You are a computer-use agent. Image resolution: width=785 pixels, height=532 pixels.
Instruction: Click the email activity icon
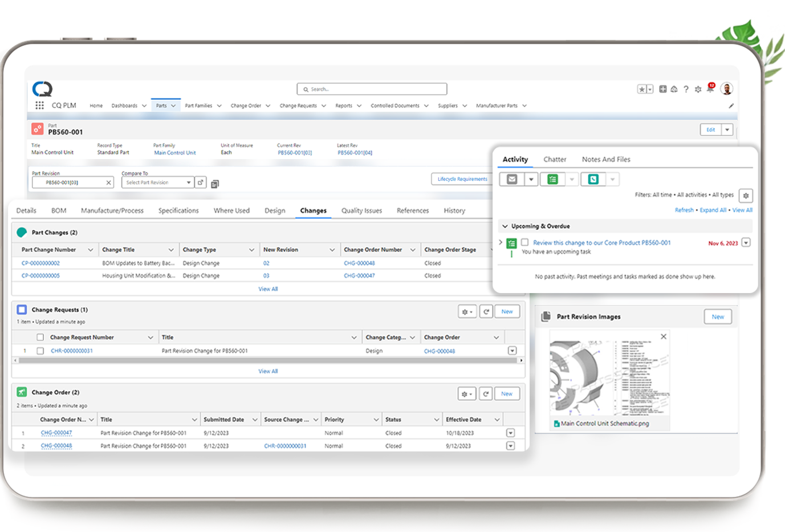[x=512, y=180]
